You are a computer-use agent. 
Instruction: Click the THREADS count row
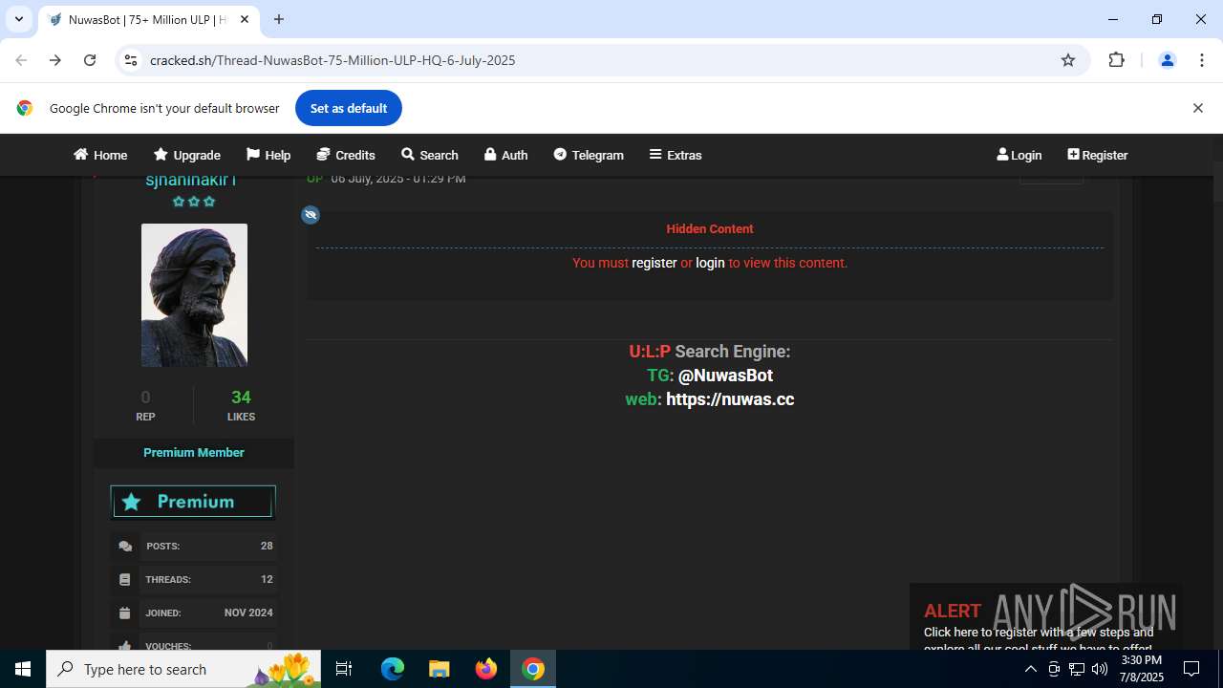pos(194,579)
